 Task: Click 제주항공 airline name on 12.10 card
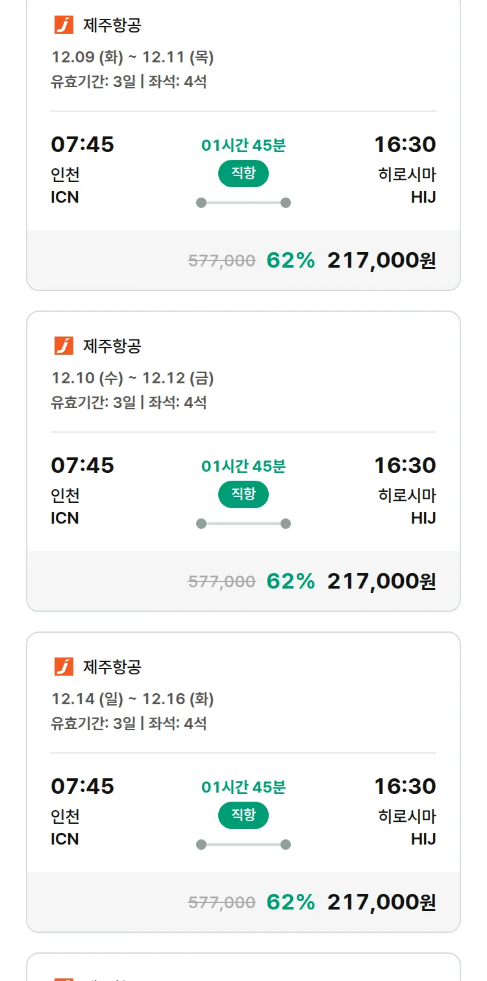(112, 346)
